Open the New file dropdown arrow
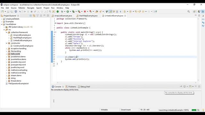Viewport: 205px width, 115px height. click(x=5, y=11)
